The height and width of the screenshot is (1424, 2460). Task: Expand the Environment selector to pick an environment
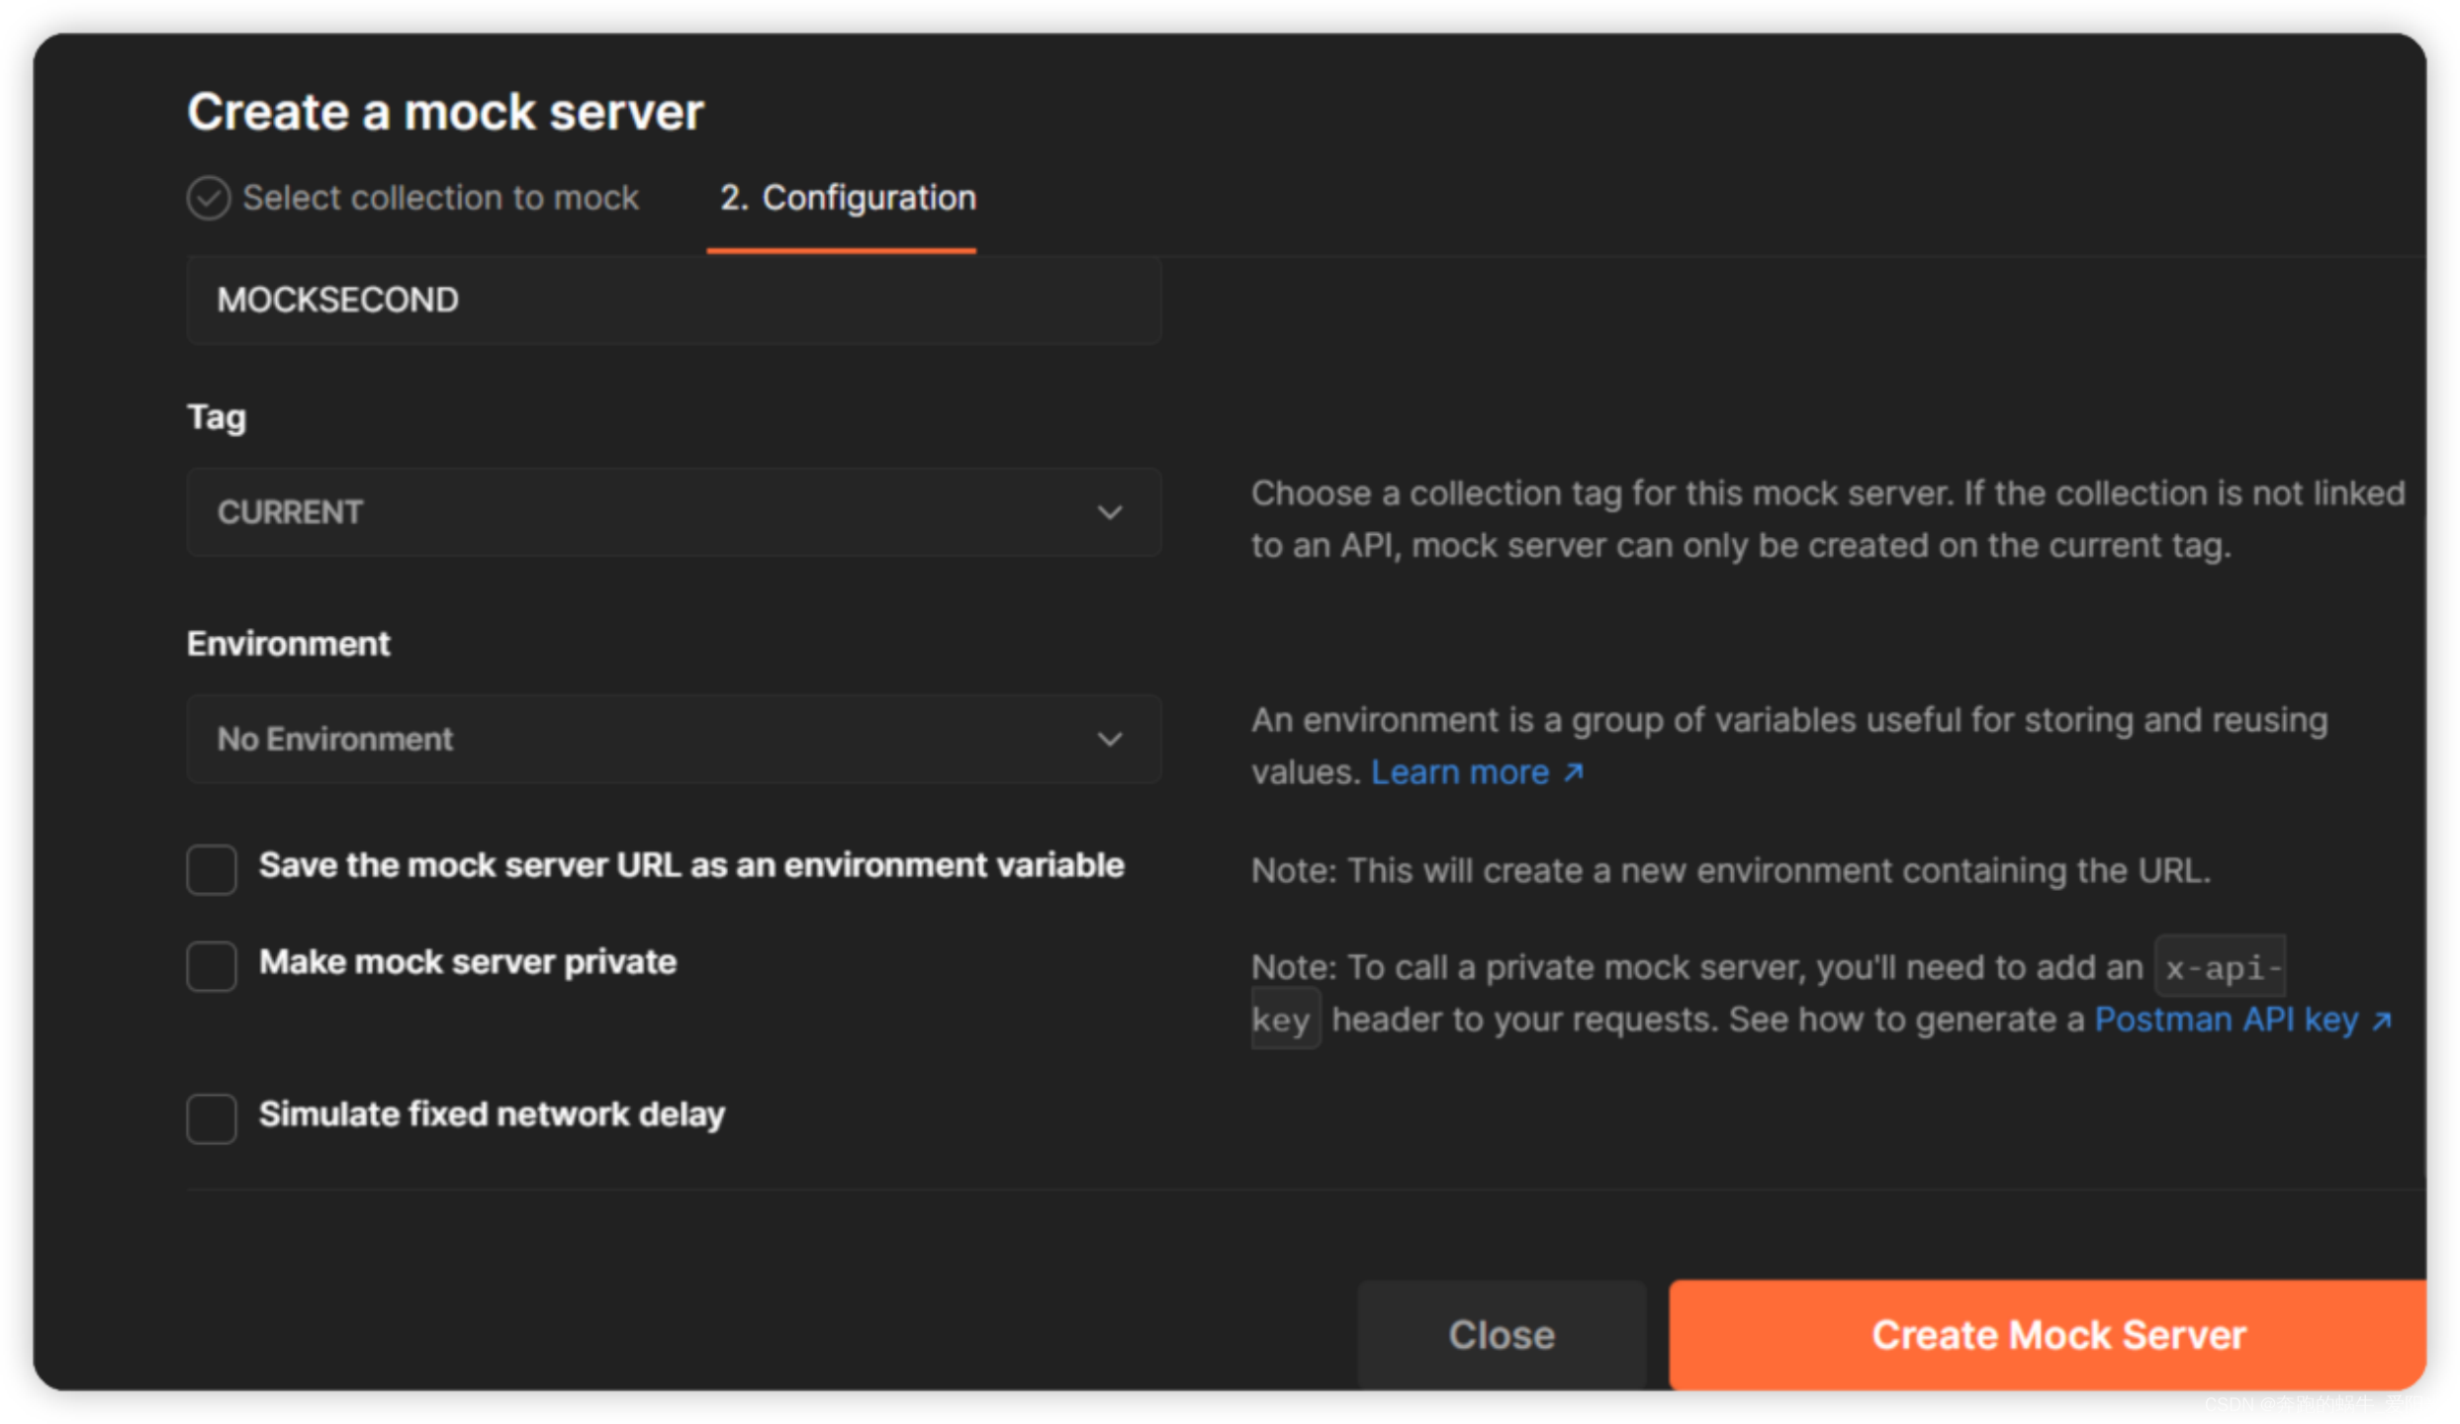click(x=673, y=739)
